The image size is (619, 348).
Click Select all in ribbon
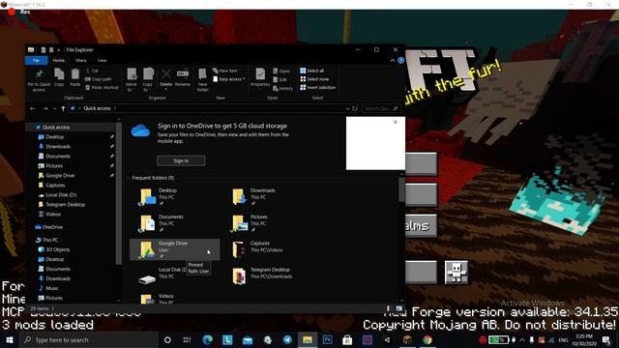point(311,71)
